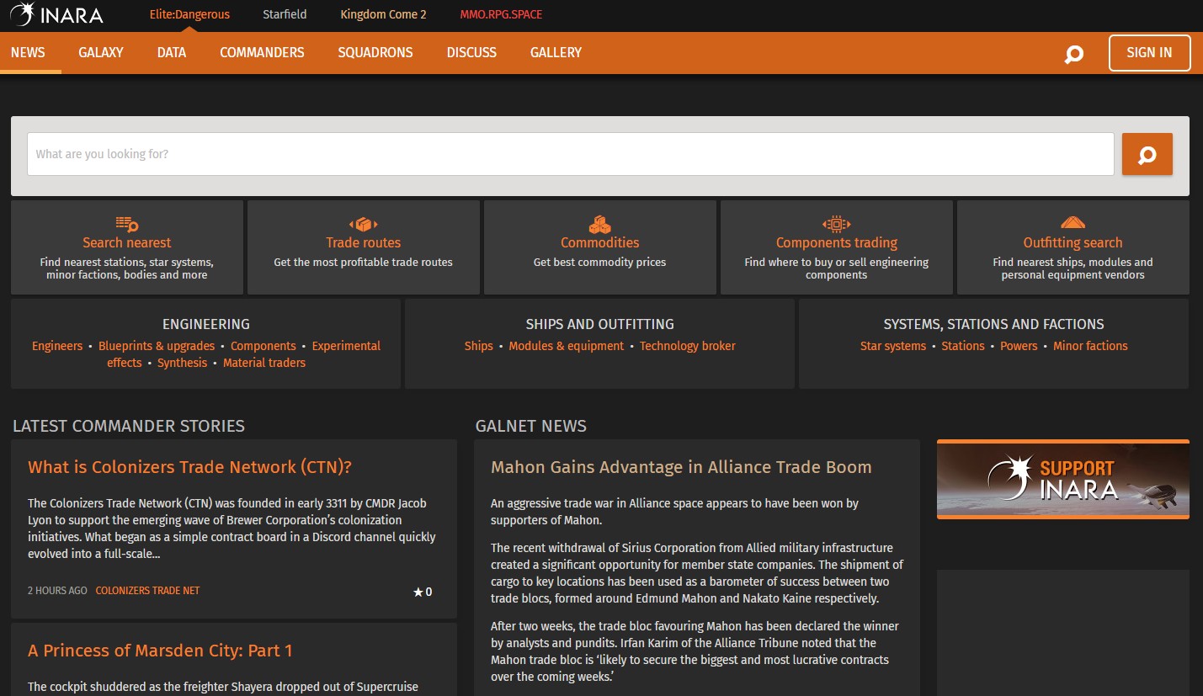Open the Search nearest link
Image resolution: width=1203 pixels, height=696 pixels.
(x=127, y=242)
